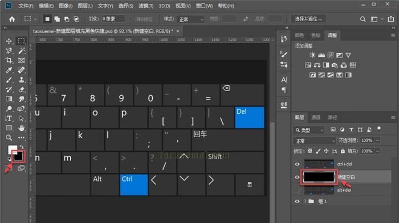Open the layer filter 类型 dropdown
The image size is (399, 223).
(x=309, y=130)
